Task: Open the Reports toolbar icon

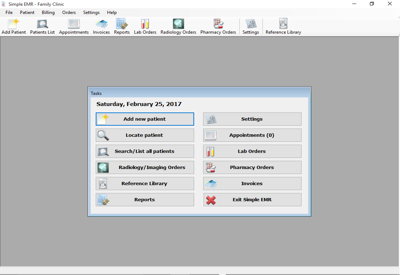Action: click(x=122, y=26)
